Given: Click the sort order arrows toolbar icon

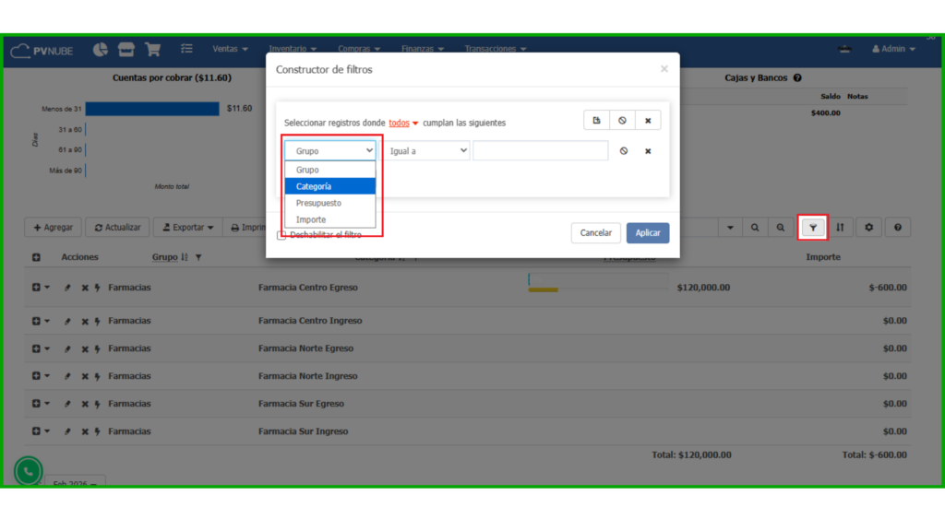Looking at the screenshot, I should [840, 227].
